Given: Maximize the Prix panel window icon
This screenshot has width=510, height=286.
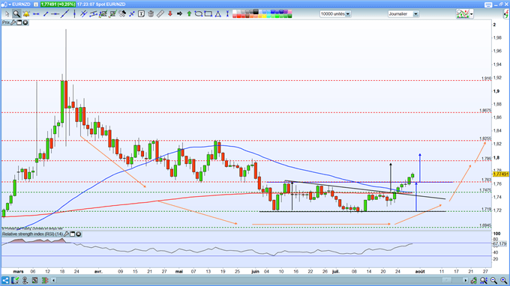Looking at the screenshot, I should pyautogui.click(x=19, y=22).
